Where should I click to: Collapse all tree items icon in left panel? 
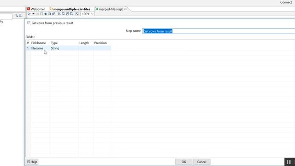[x=21, y=16]
